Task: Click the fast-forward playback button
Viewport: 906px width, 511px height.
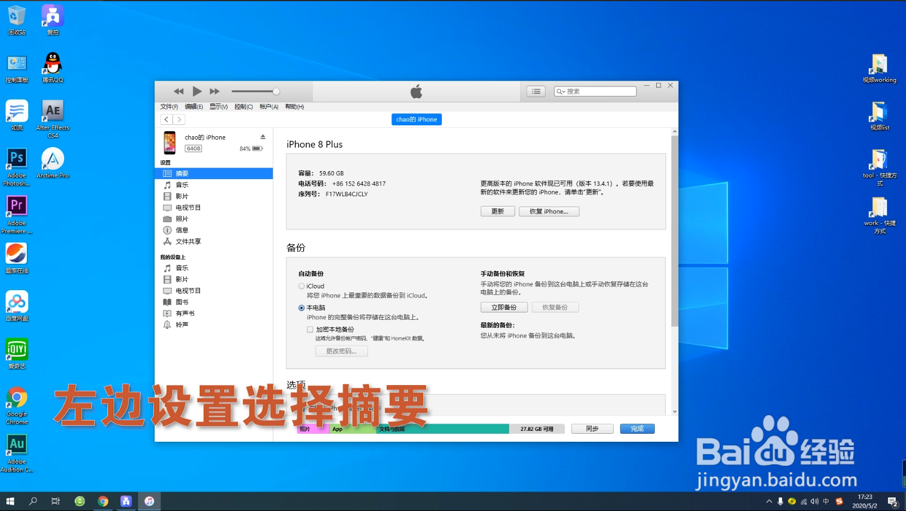Action: click(x=214, y=92)
